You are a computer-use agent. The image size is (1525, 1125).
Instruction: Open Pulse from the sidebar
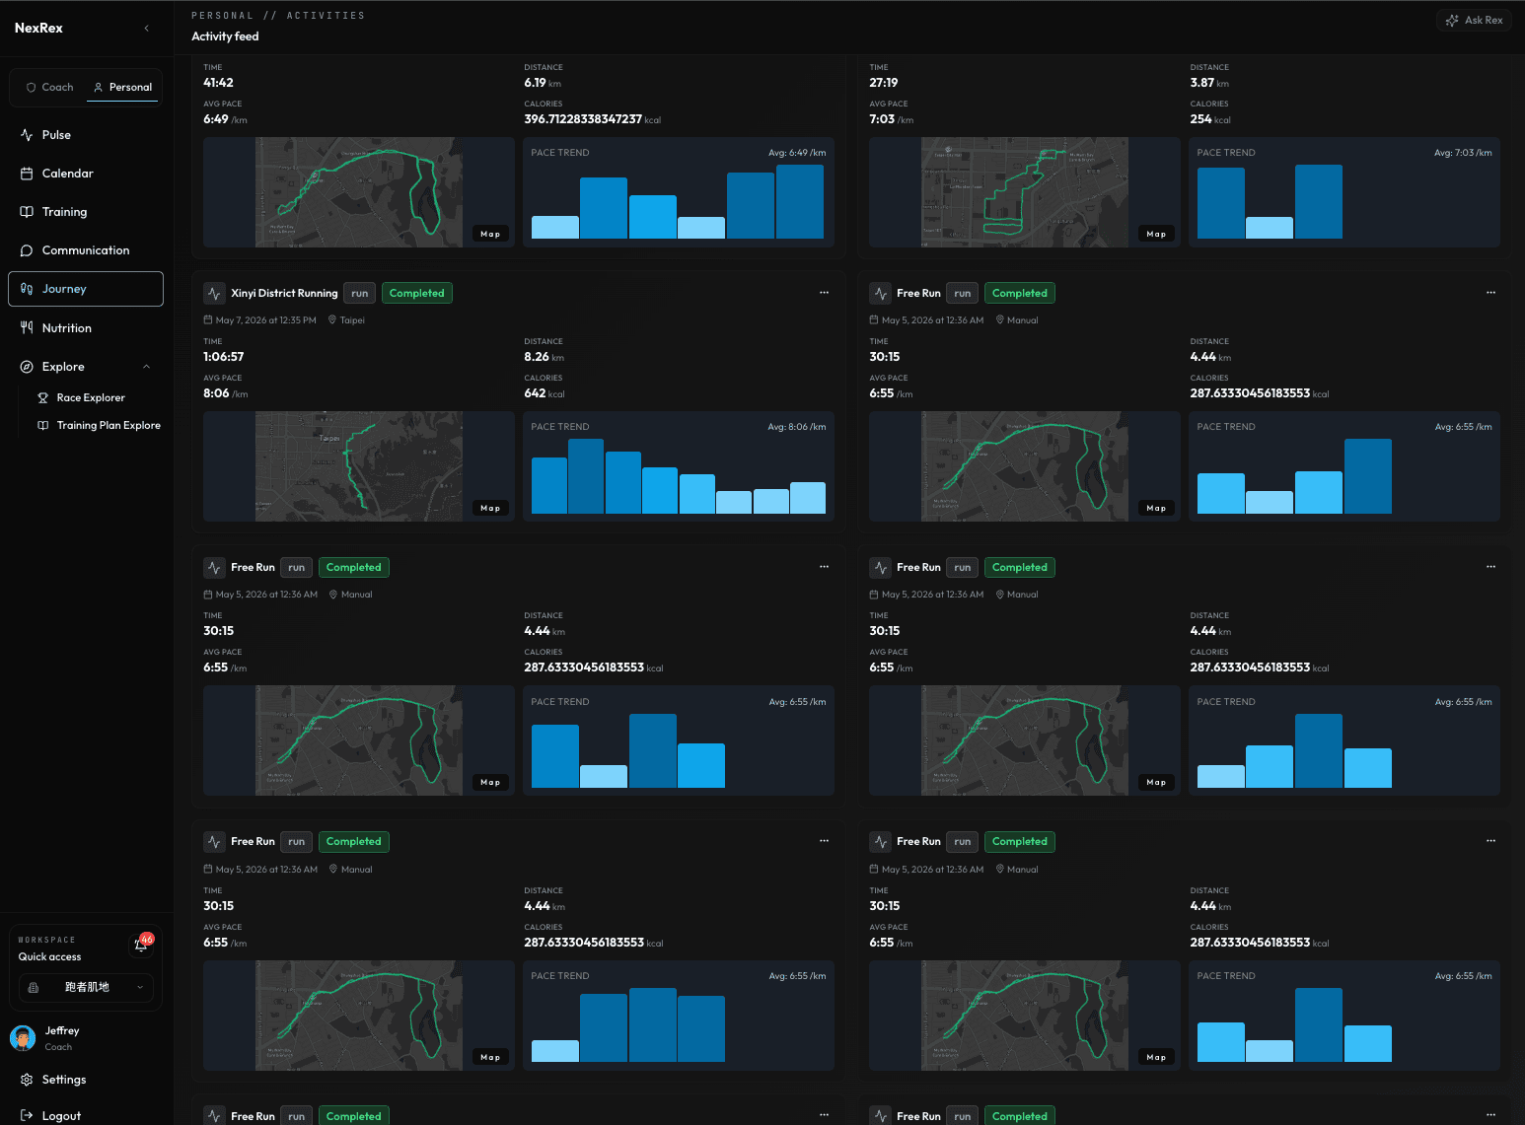coord(86,135)
